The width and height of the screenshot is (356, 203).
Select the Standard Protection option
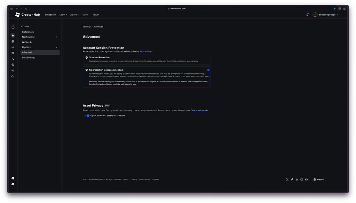coord(147,59)
